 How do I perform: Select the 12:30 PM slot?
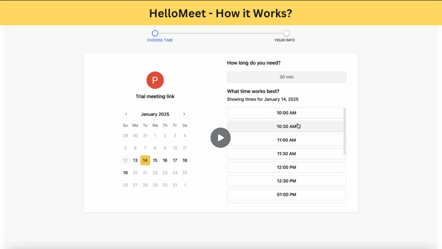point(286,181)
